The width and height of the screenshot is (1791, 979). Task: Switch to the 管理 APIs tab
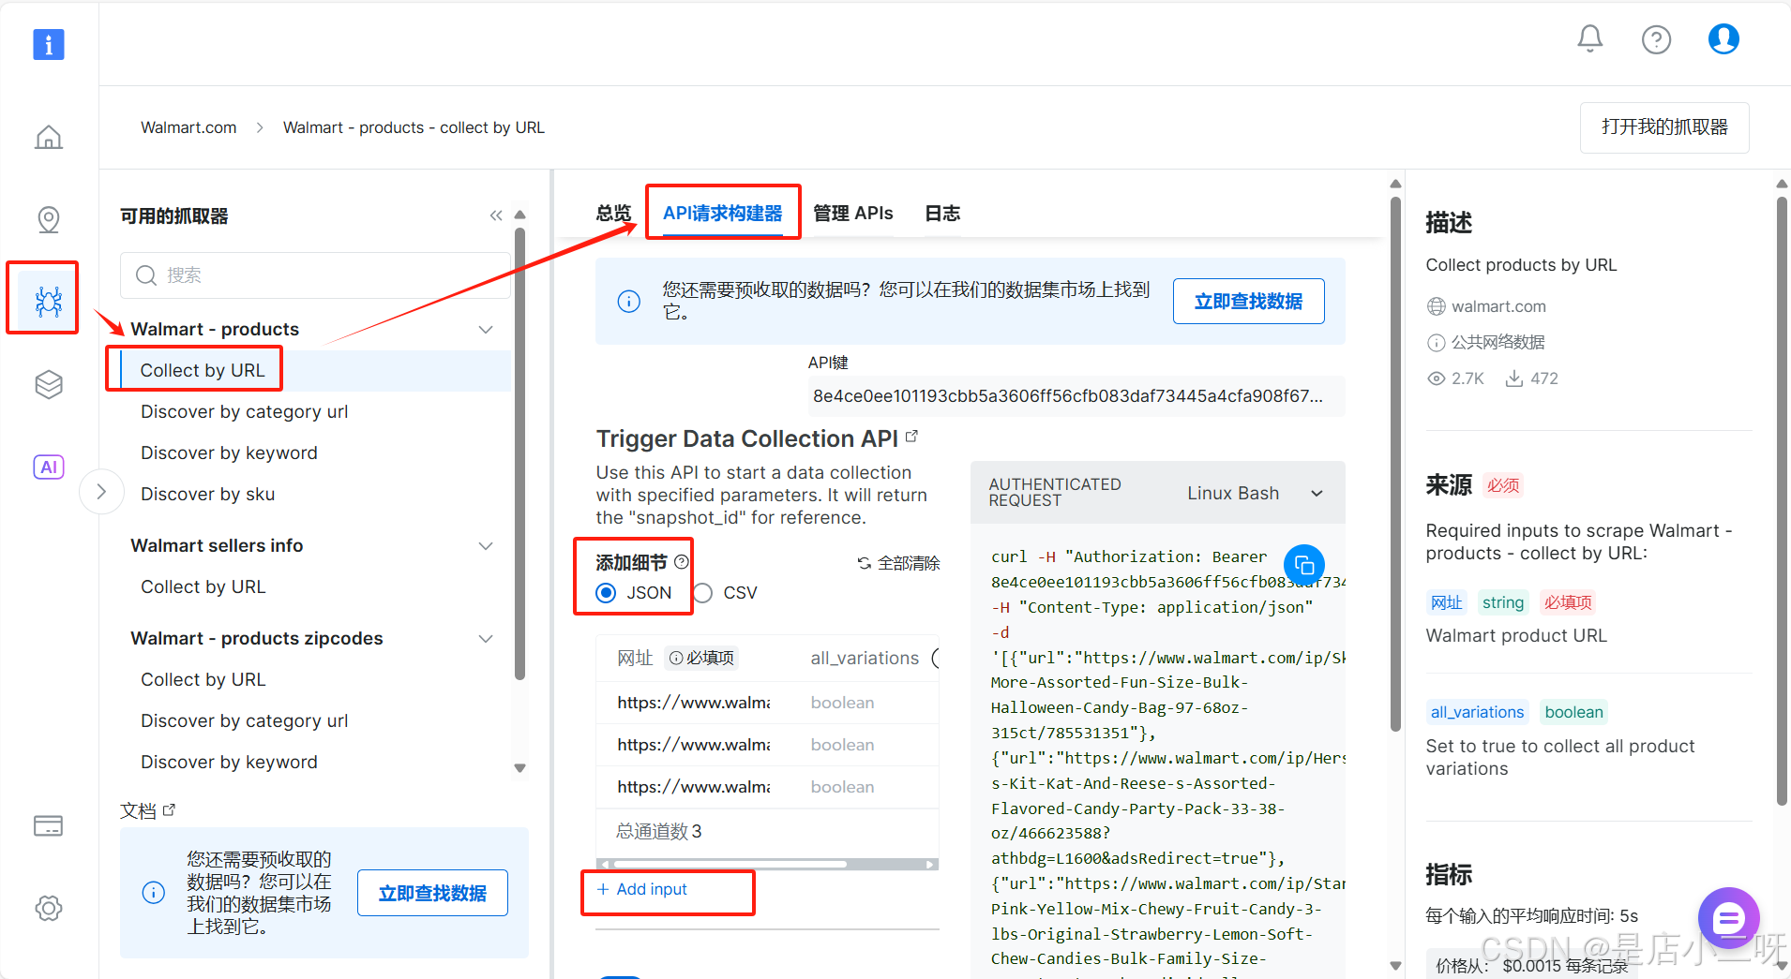tap(852, 214)
